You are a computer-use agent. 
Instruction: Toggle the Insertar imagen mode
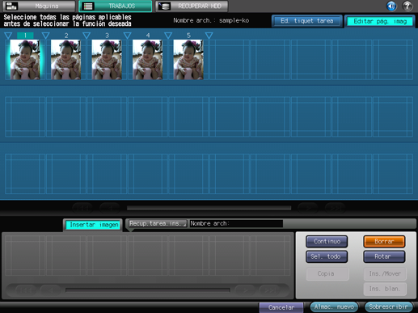94,225
